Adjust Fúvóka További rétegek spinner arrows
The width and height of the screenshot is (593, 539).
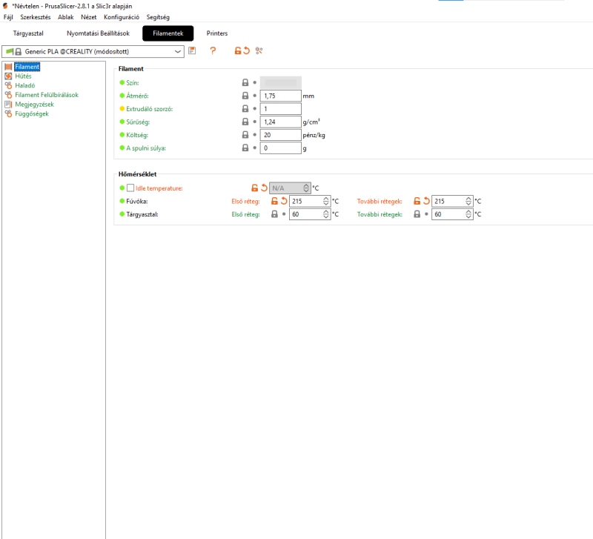[468, 201]
